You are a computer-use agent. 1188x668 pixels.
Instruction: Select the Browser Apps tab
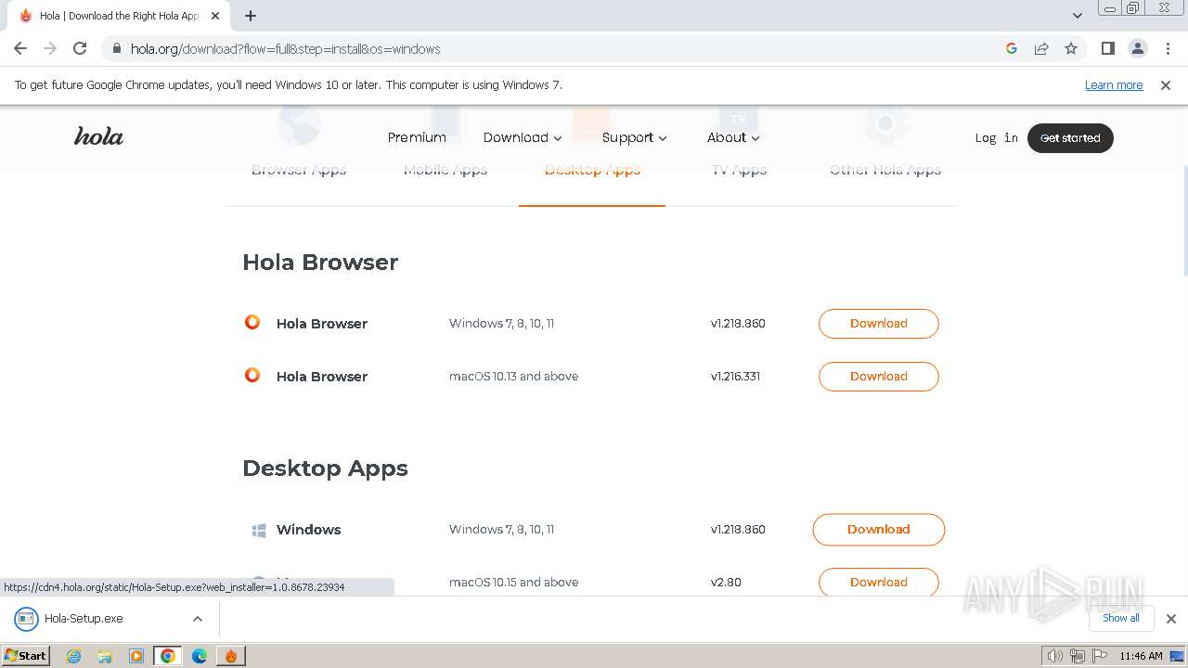click(299, 170)
